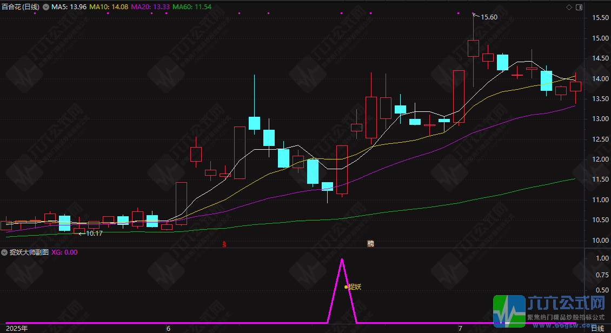Expand the 捉妖大师副图 indicator dropdown arrow
Screen dimensions: 611x333
coord(4,252)
